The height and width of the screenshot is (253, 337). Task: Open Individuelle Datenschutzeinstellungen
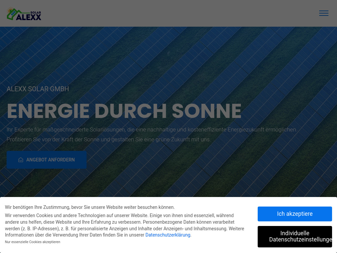click(x=295, y=237)
